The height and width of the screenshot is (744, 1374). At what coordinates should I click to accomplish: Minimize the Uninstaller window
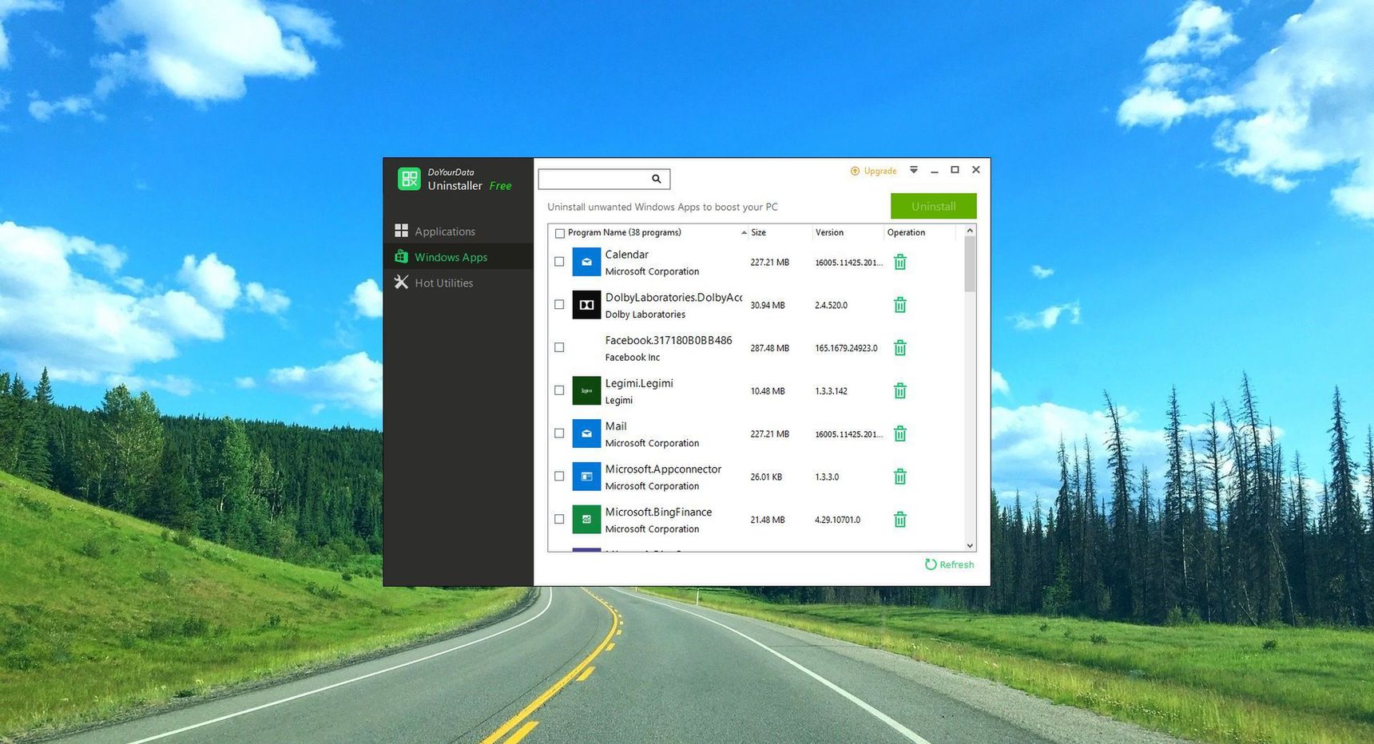pos(934,170)
